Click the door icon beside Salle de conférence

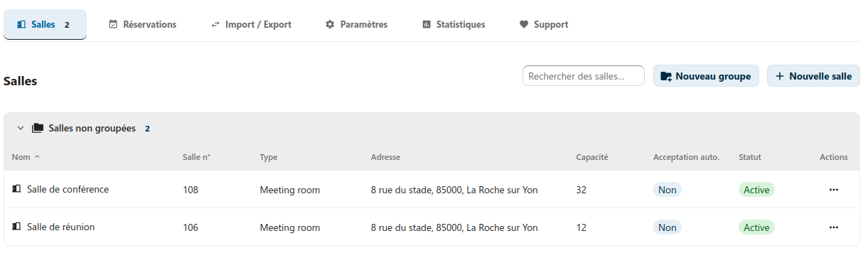pos(16,189)
